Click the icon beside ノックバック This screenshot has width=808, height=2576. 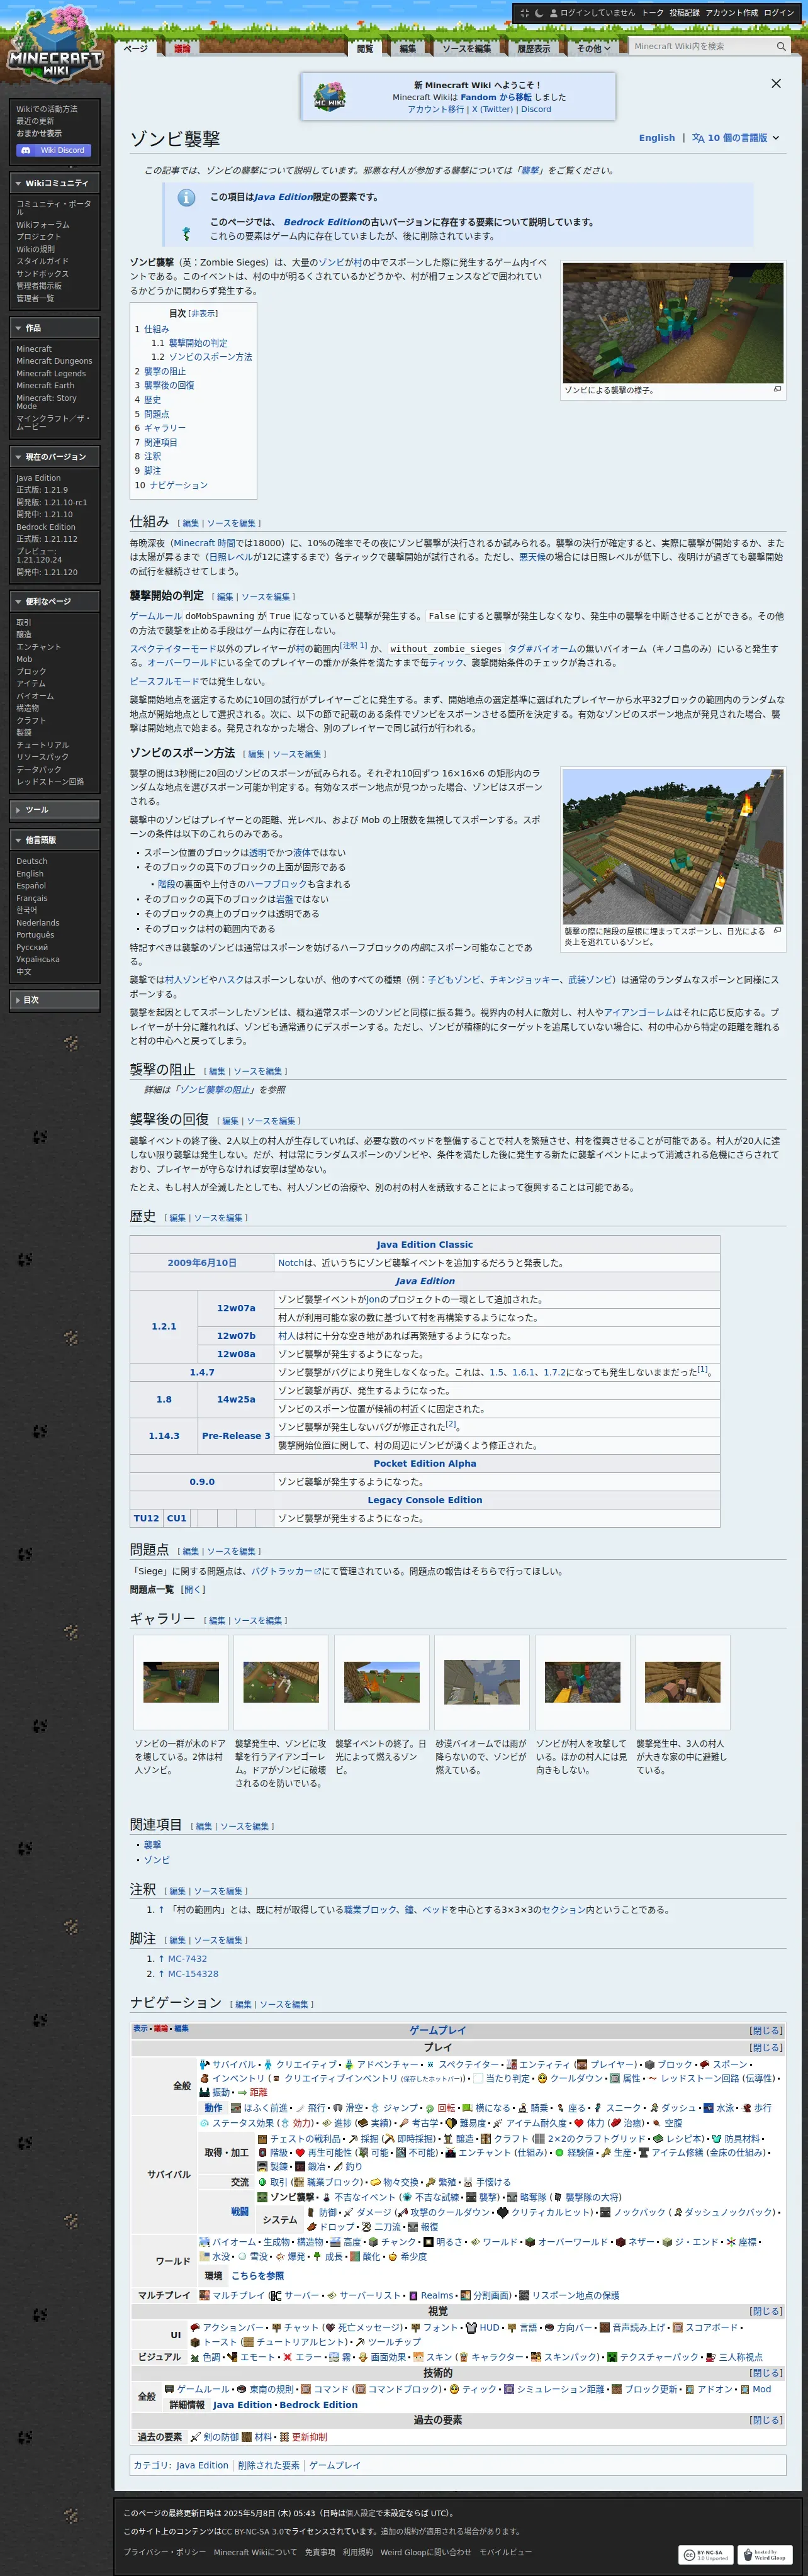pyautogui.click(x=605, y=2212)
